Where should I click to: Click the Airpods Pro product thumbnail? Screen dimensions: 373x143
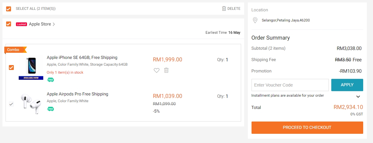pos(31,104)
